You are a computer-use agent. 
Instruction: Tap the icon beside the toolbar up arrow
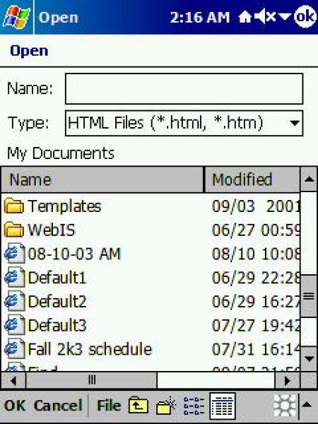pos(285,406)
